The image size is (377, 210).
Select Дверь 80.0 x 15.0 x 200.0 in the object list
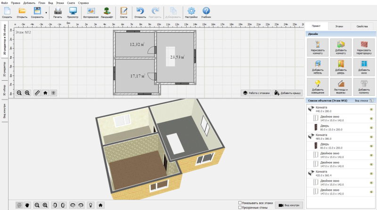330,127
